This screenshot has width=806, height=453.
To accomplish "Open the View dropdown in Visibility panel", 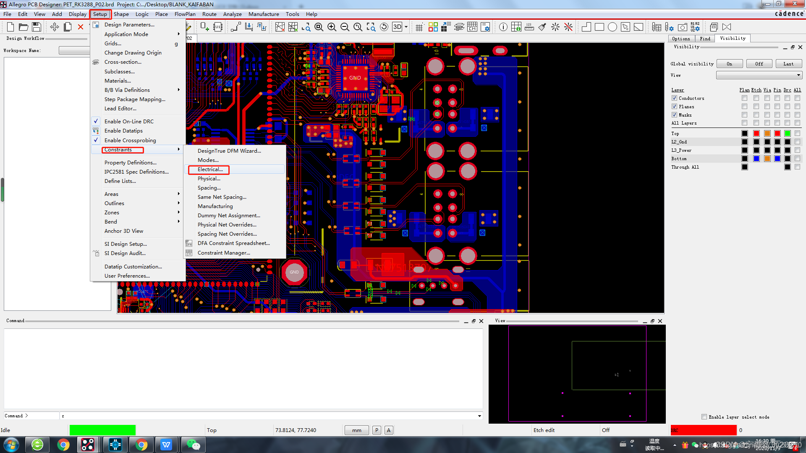I will (759, 75).
